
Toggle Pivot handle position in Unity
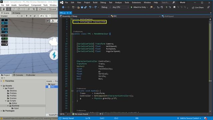(x=42, y=9)
